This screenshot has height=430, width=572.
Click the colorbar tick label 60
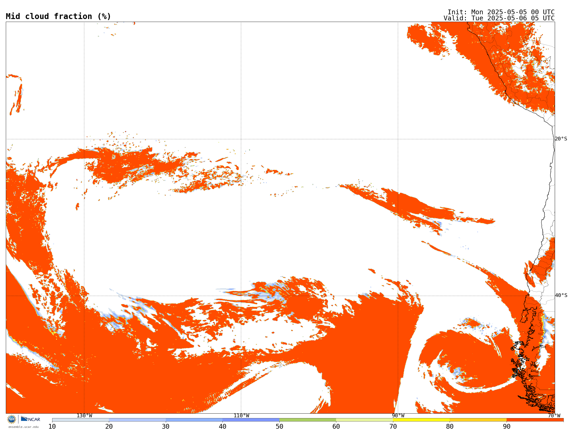(x=336, y=427)
